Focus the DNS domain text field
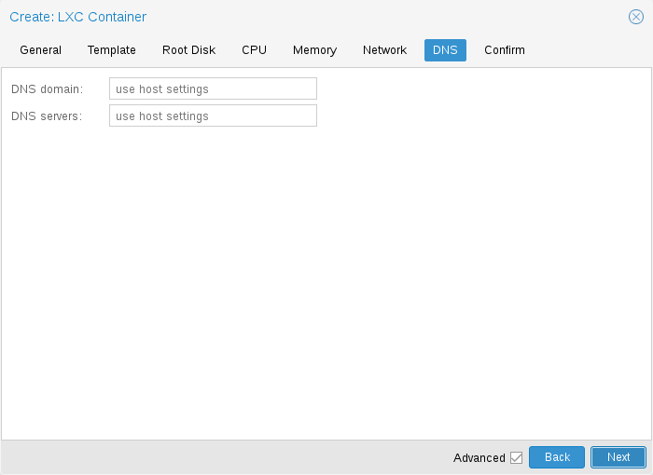This screenshot has height=475, width=653. (213, 89)
